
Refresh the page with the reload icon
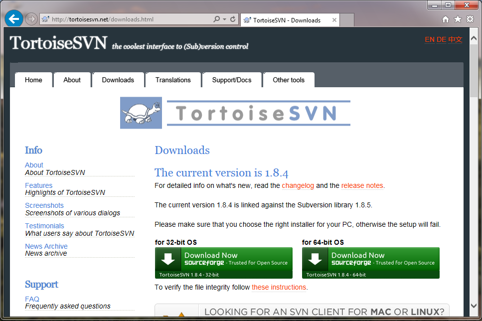pos(233,19)
